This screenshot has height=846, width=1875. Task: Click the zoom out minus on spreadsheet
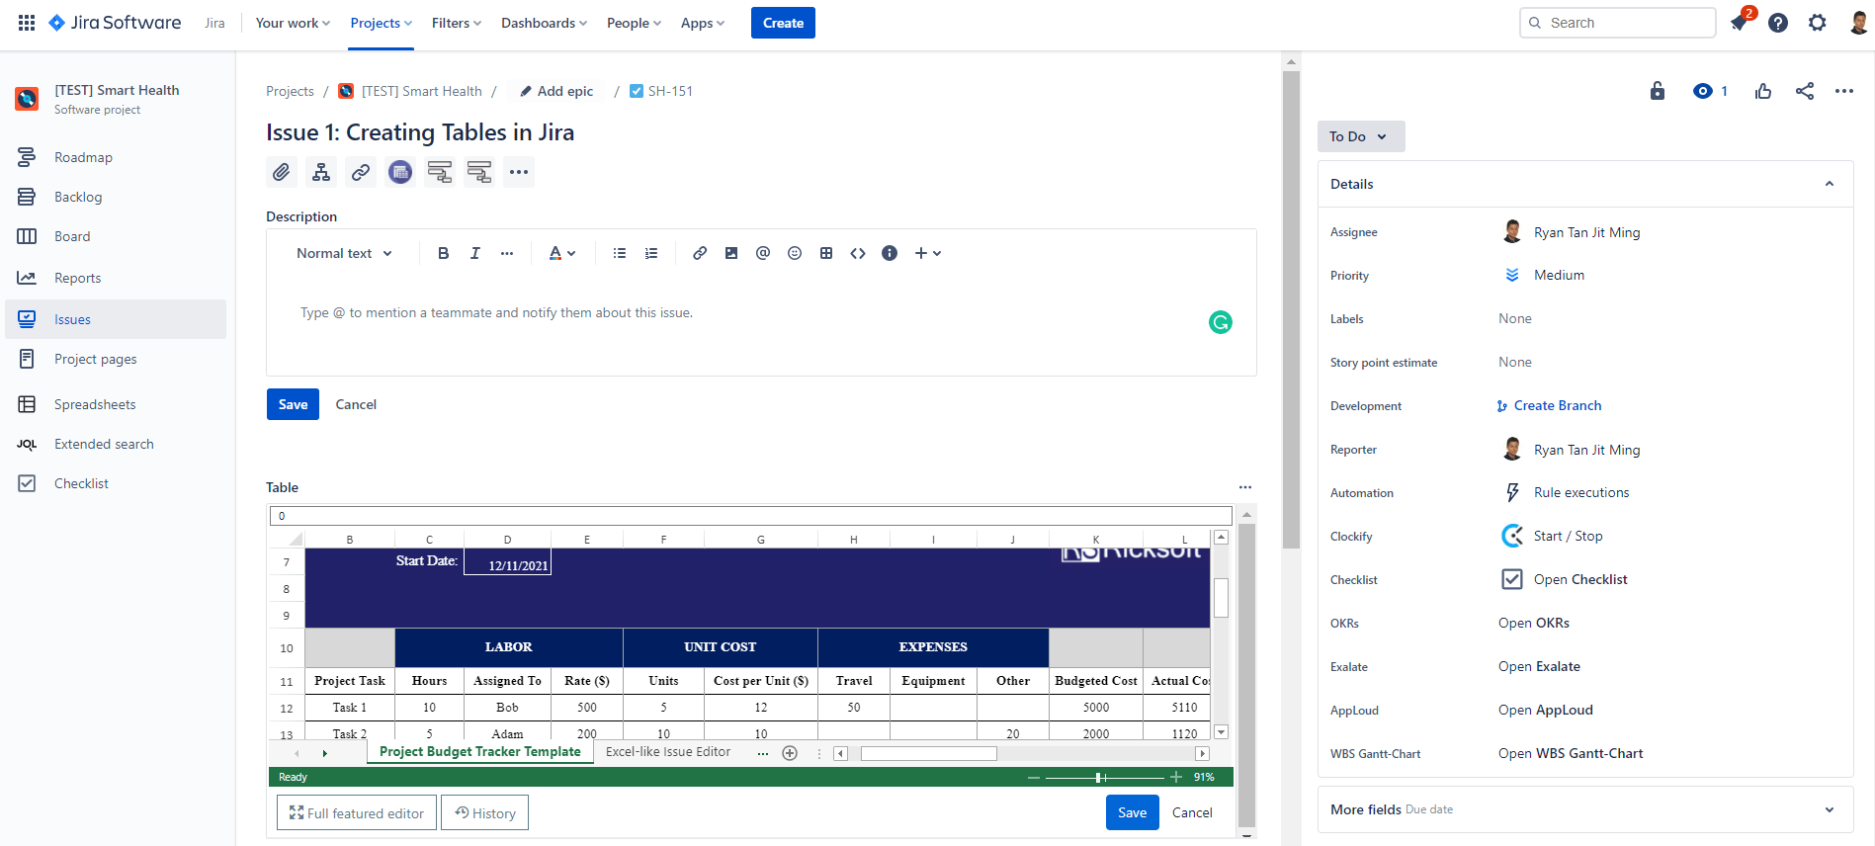click(x=1034, y=778)
